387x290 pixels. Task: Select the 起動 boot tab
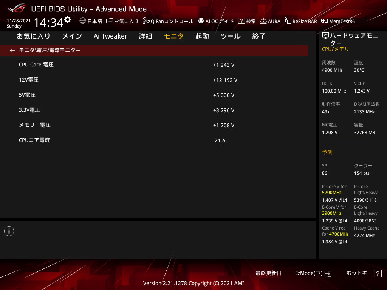point(202,36)
